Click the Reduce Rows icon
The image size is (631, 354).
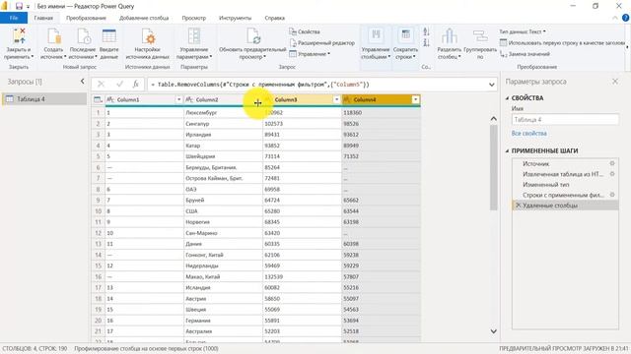coord(405,35)
